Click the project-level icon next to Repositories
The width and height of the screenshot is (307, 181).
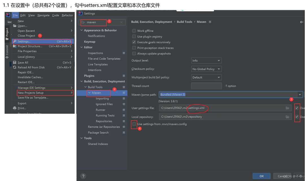[x=124, y=121]
